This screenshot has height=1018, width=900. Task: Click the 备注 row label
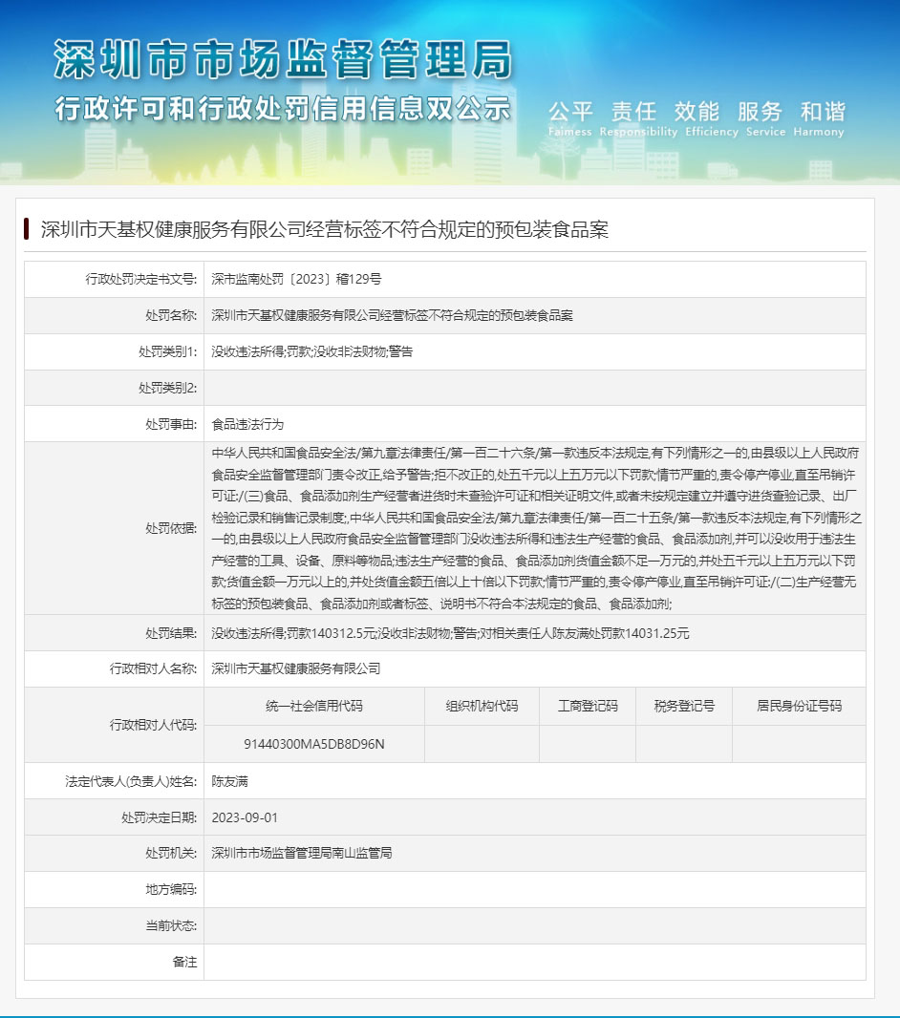pyautogui.click(x=184, y=963)
